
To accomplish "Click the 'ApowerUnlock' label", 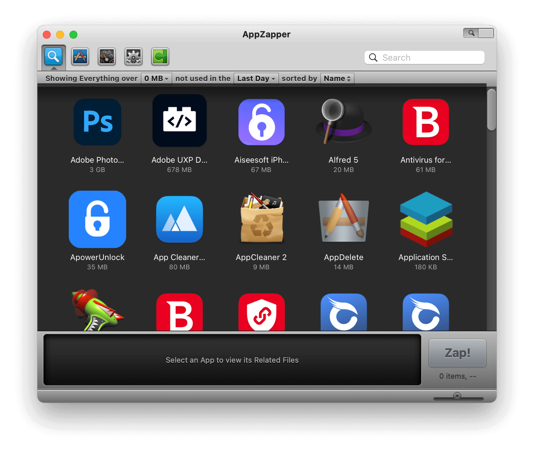I will [x=97, y=257].
